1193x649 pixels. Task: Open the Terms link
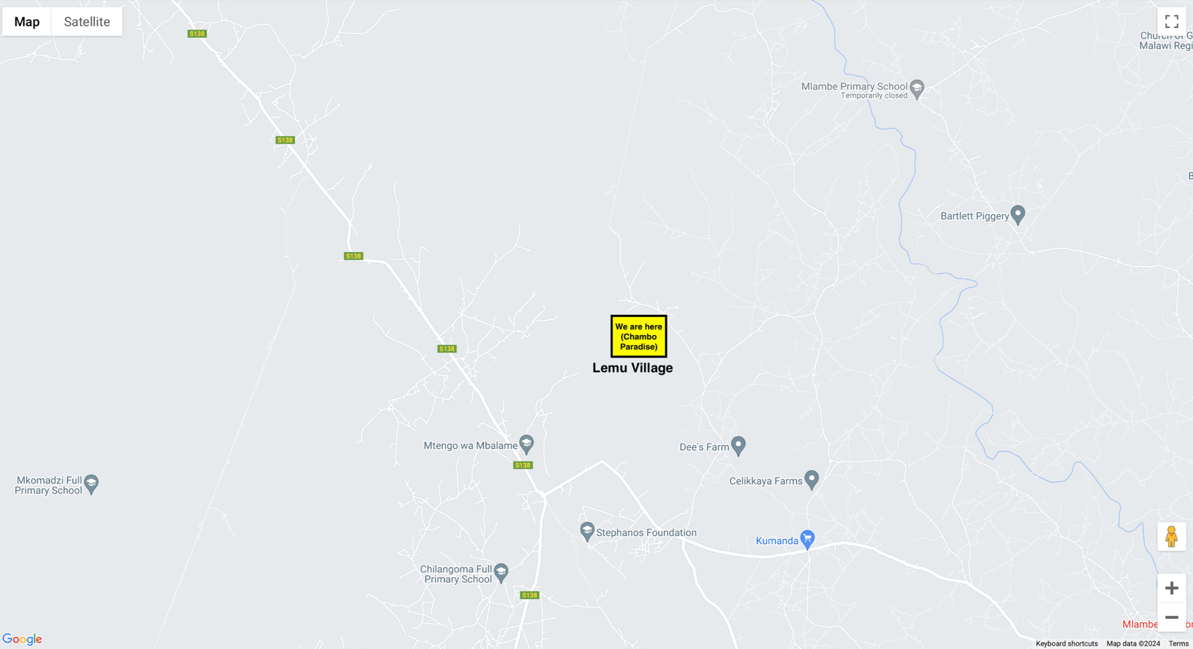coord(1178,644)
